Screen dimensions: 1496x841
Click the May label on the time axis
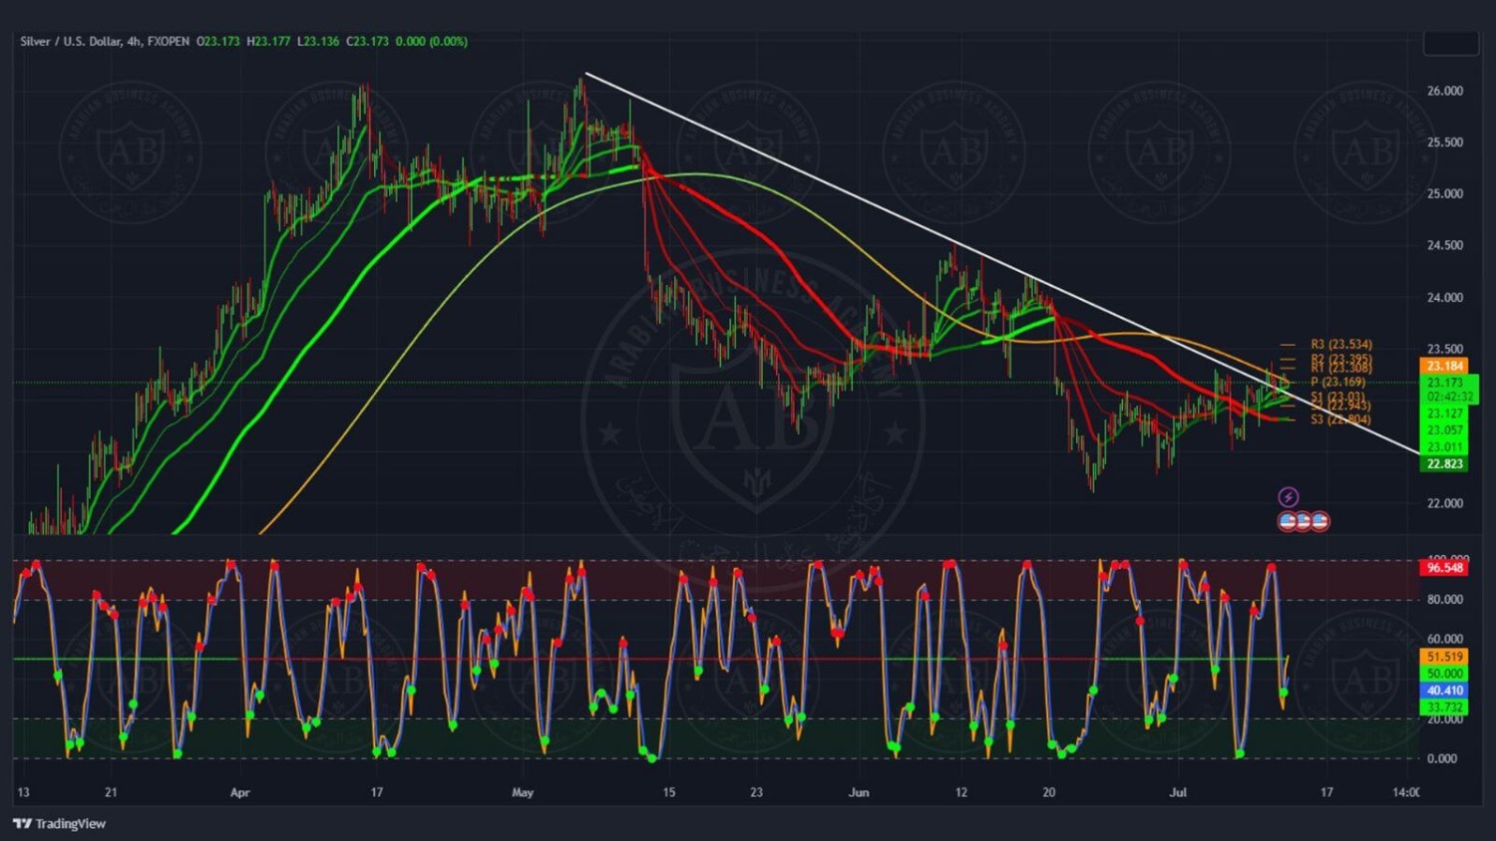pos(523,793)
